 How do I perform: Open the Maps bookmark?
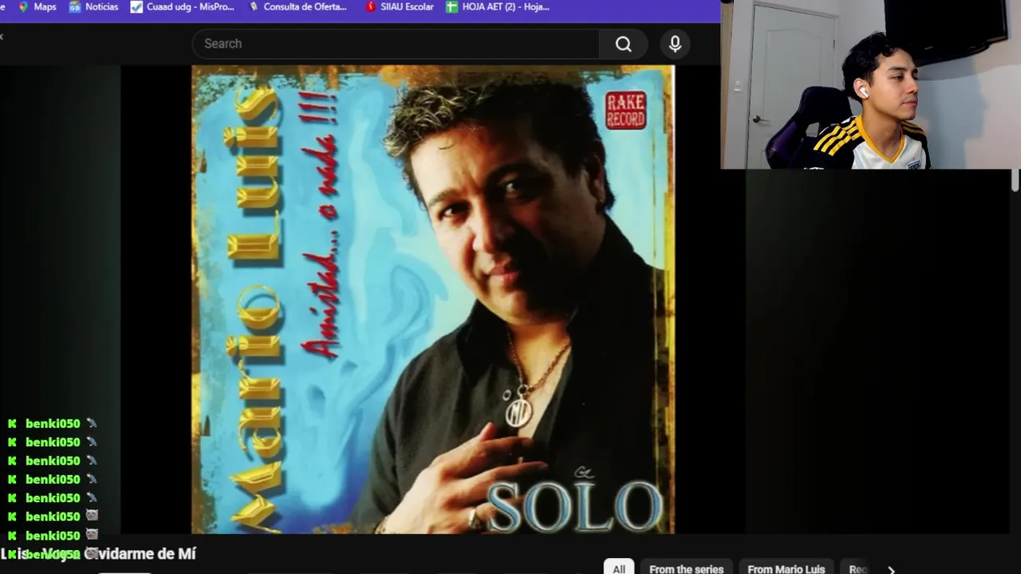37,6
